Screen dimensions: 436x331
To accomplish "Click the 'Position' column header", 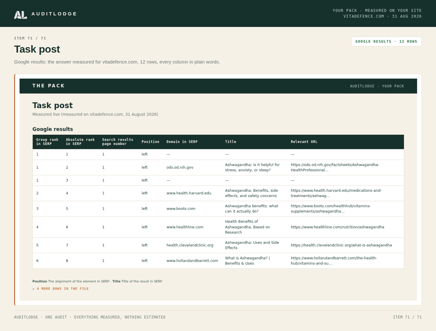I will point(150,142).
